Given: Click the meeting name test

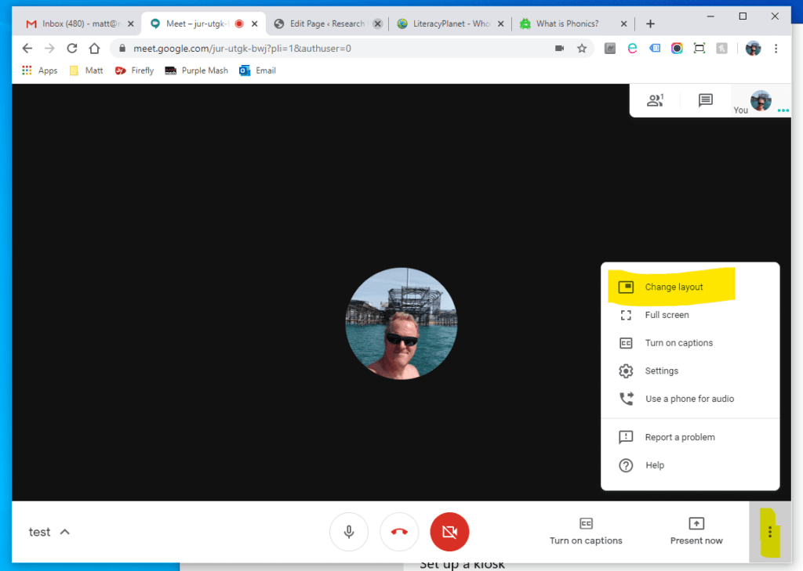Looking at the screenshot, I should tap(39, 532).
